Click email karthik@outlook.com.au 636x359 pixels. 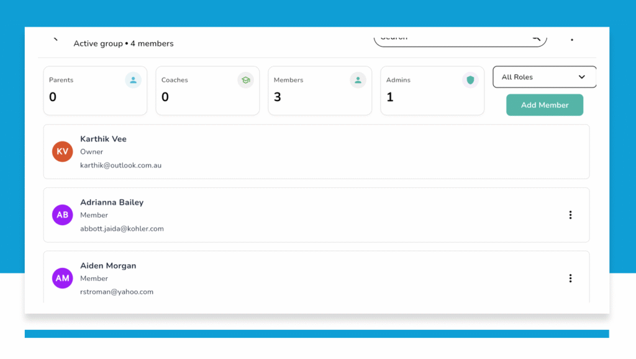tap(120, 166)
